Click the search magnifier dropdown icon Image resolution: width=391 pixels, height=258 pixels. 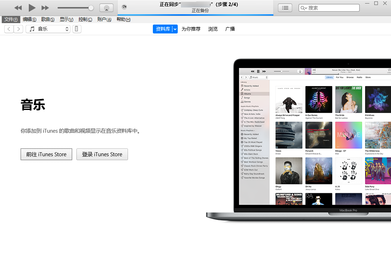point(304,8)
